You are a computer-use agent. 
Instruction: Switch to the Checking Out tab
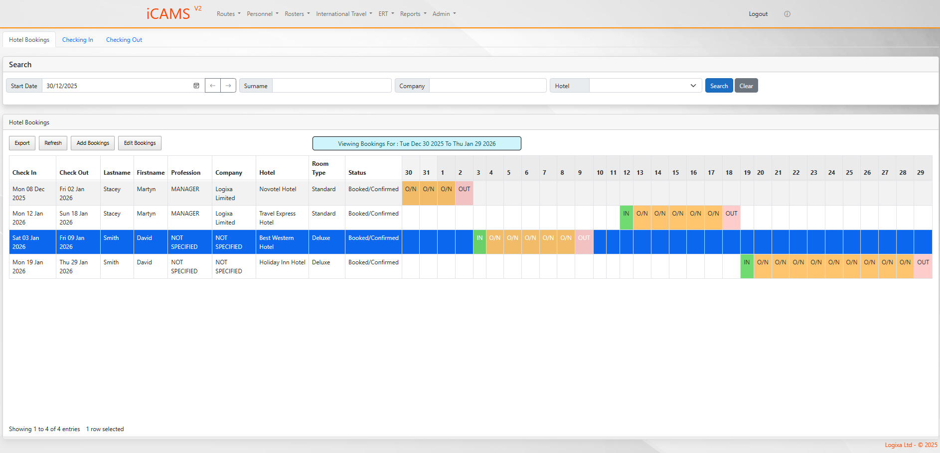tap(124, 40)
